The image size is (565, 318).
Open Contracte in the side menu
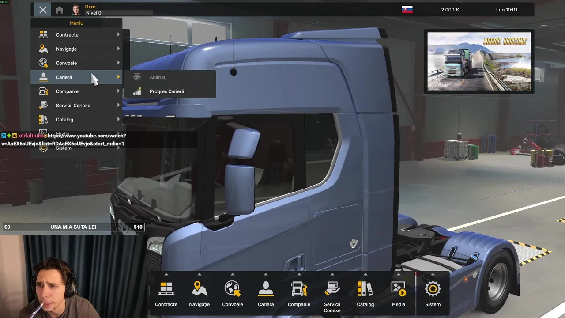(76, 35)
